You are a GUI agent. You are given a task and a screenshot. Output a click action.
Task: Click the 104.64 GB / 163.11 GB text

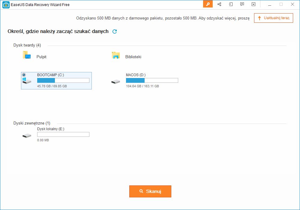142,86
